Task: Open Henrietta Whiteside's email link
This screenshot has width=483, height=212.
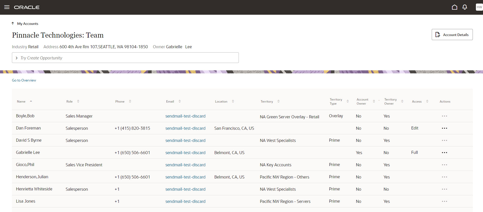Action: [186, 189]
